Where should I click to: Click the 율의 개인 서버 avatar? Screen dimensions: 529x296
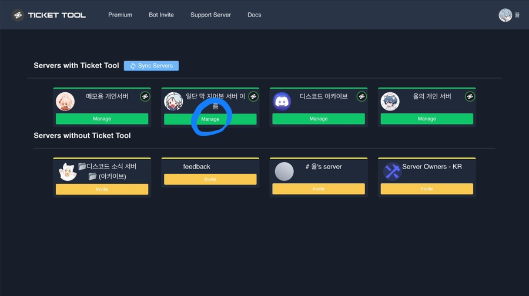tap(390, 101)
